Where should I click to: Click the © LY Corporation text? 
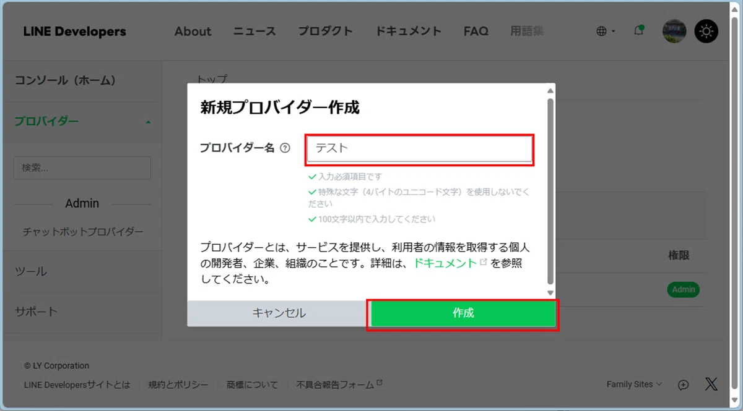[x=56, y=366]
